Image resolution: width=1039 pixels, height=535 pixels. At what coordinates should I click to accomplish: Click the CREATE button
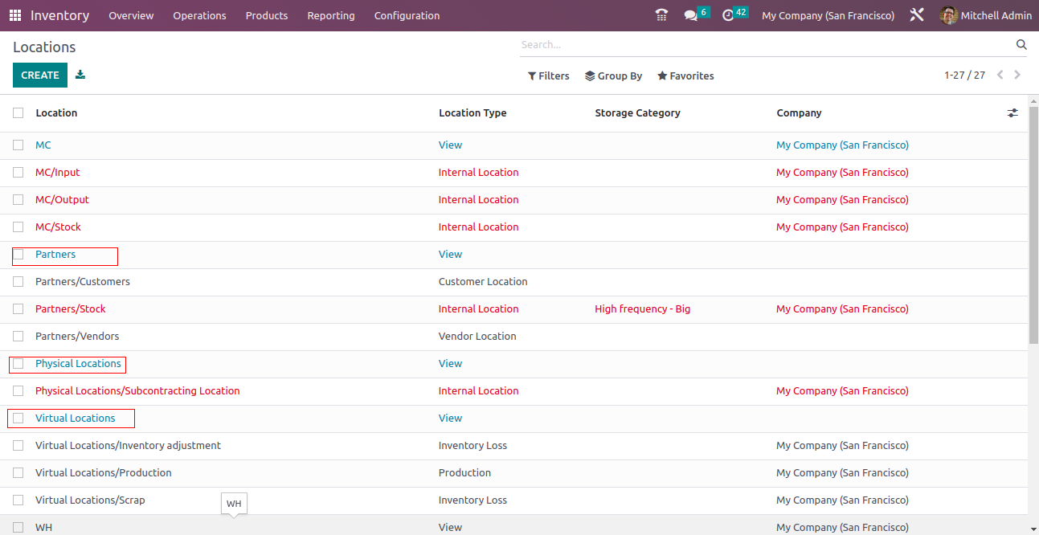(40, 75)
